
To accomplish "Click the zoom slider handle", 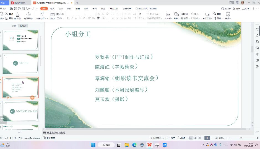I will (x=241, y=138).
